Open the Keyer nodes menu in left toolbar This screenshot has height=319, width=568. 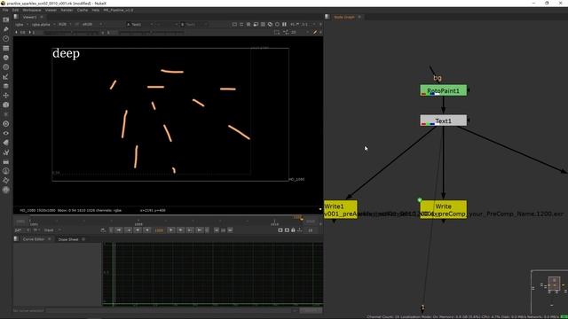[6, 77]
